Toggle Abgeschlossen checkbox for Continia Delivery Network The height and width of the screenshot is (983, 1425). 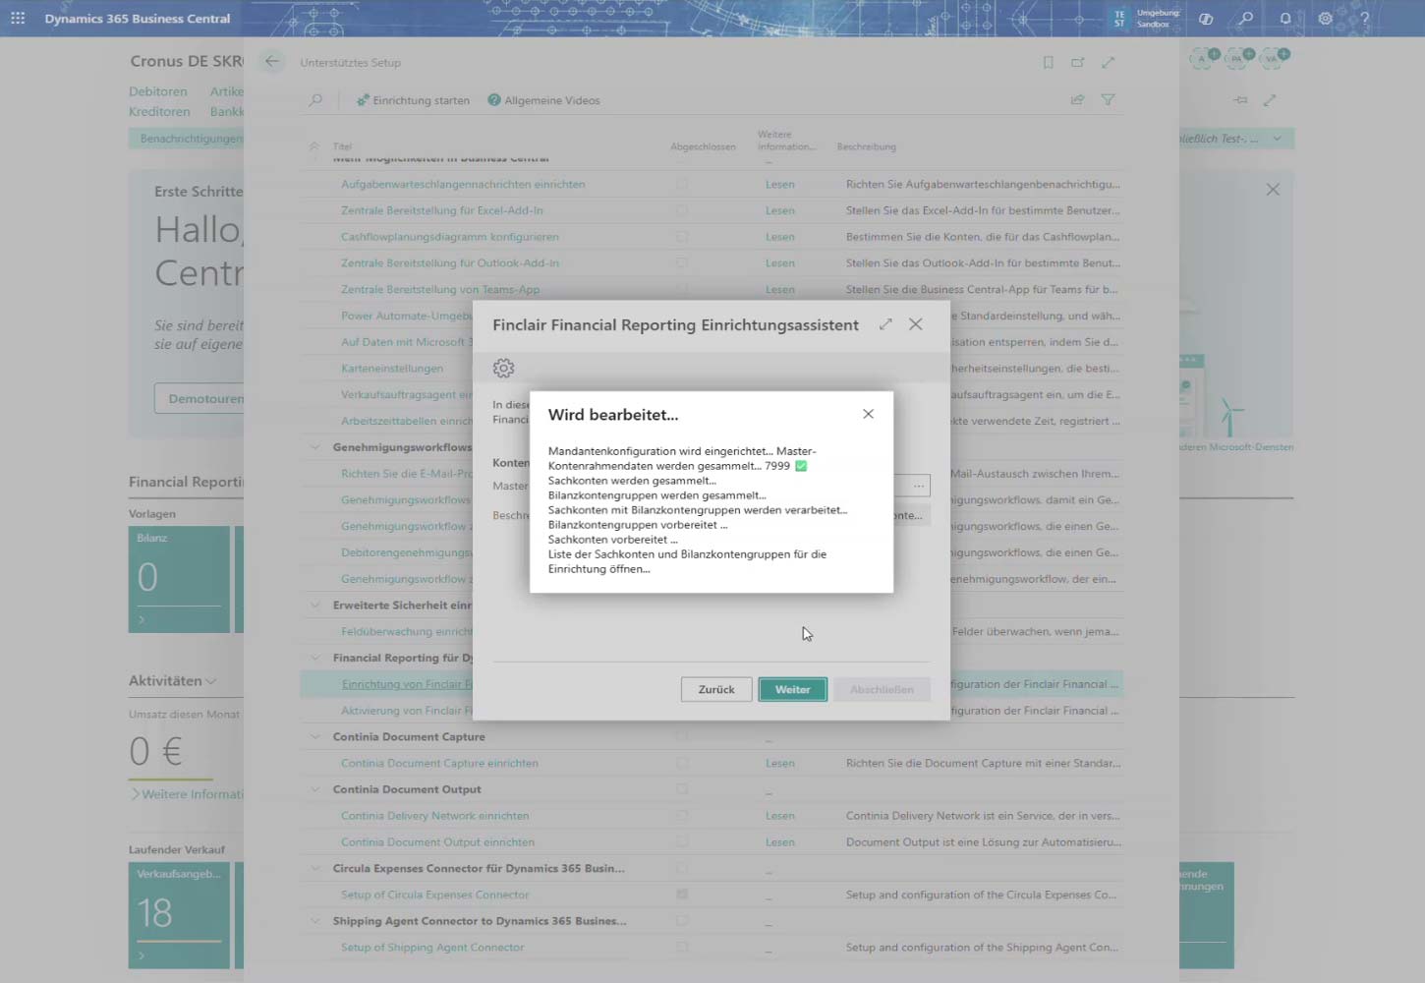(682, 816)
